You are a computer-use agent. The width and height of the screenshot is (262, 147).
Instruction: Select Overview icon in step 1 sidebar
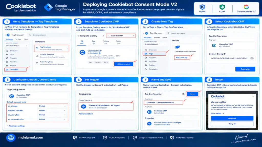7,51
